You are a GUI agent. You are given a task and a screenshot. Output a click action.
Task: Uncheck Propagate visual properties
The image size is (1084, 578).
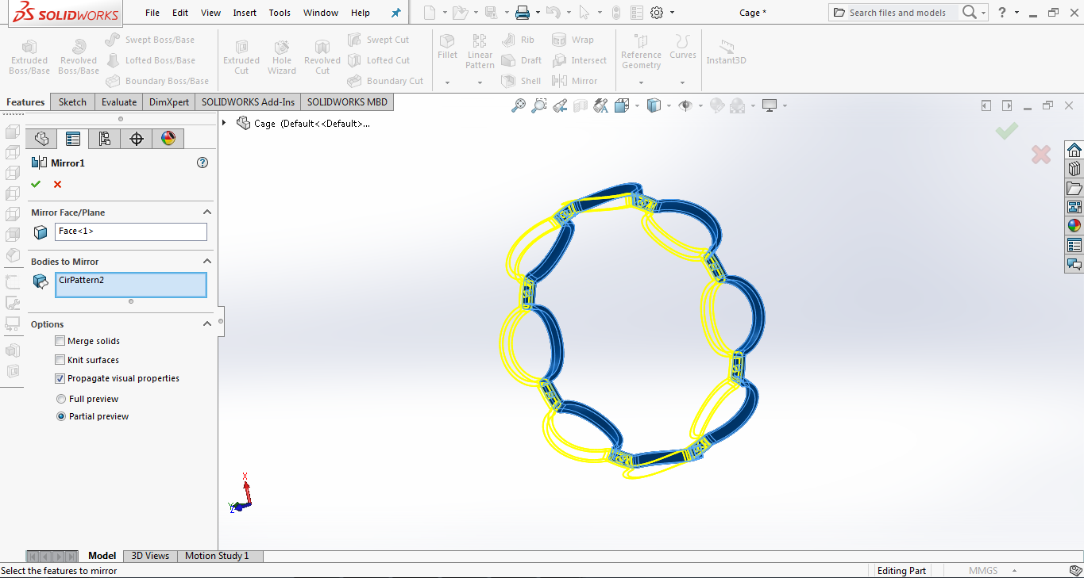tap(60, 378)
